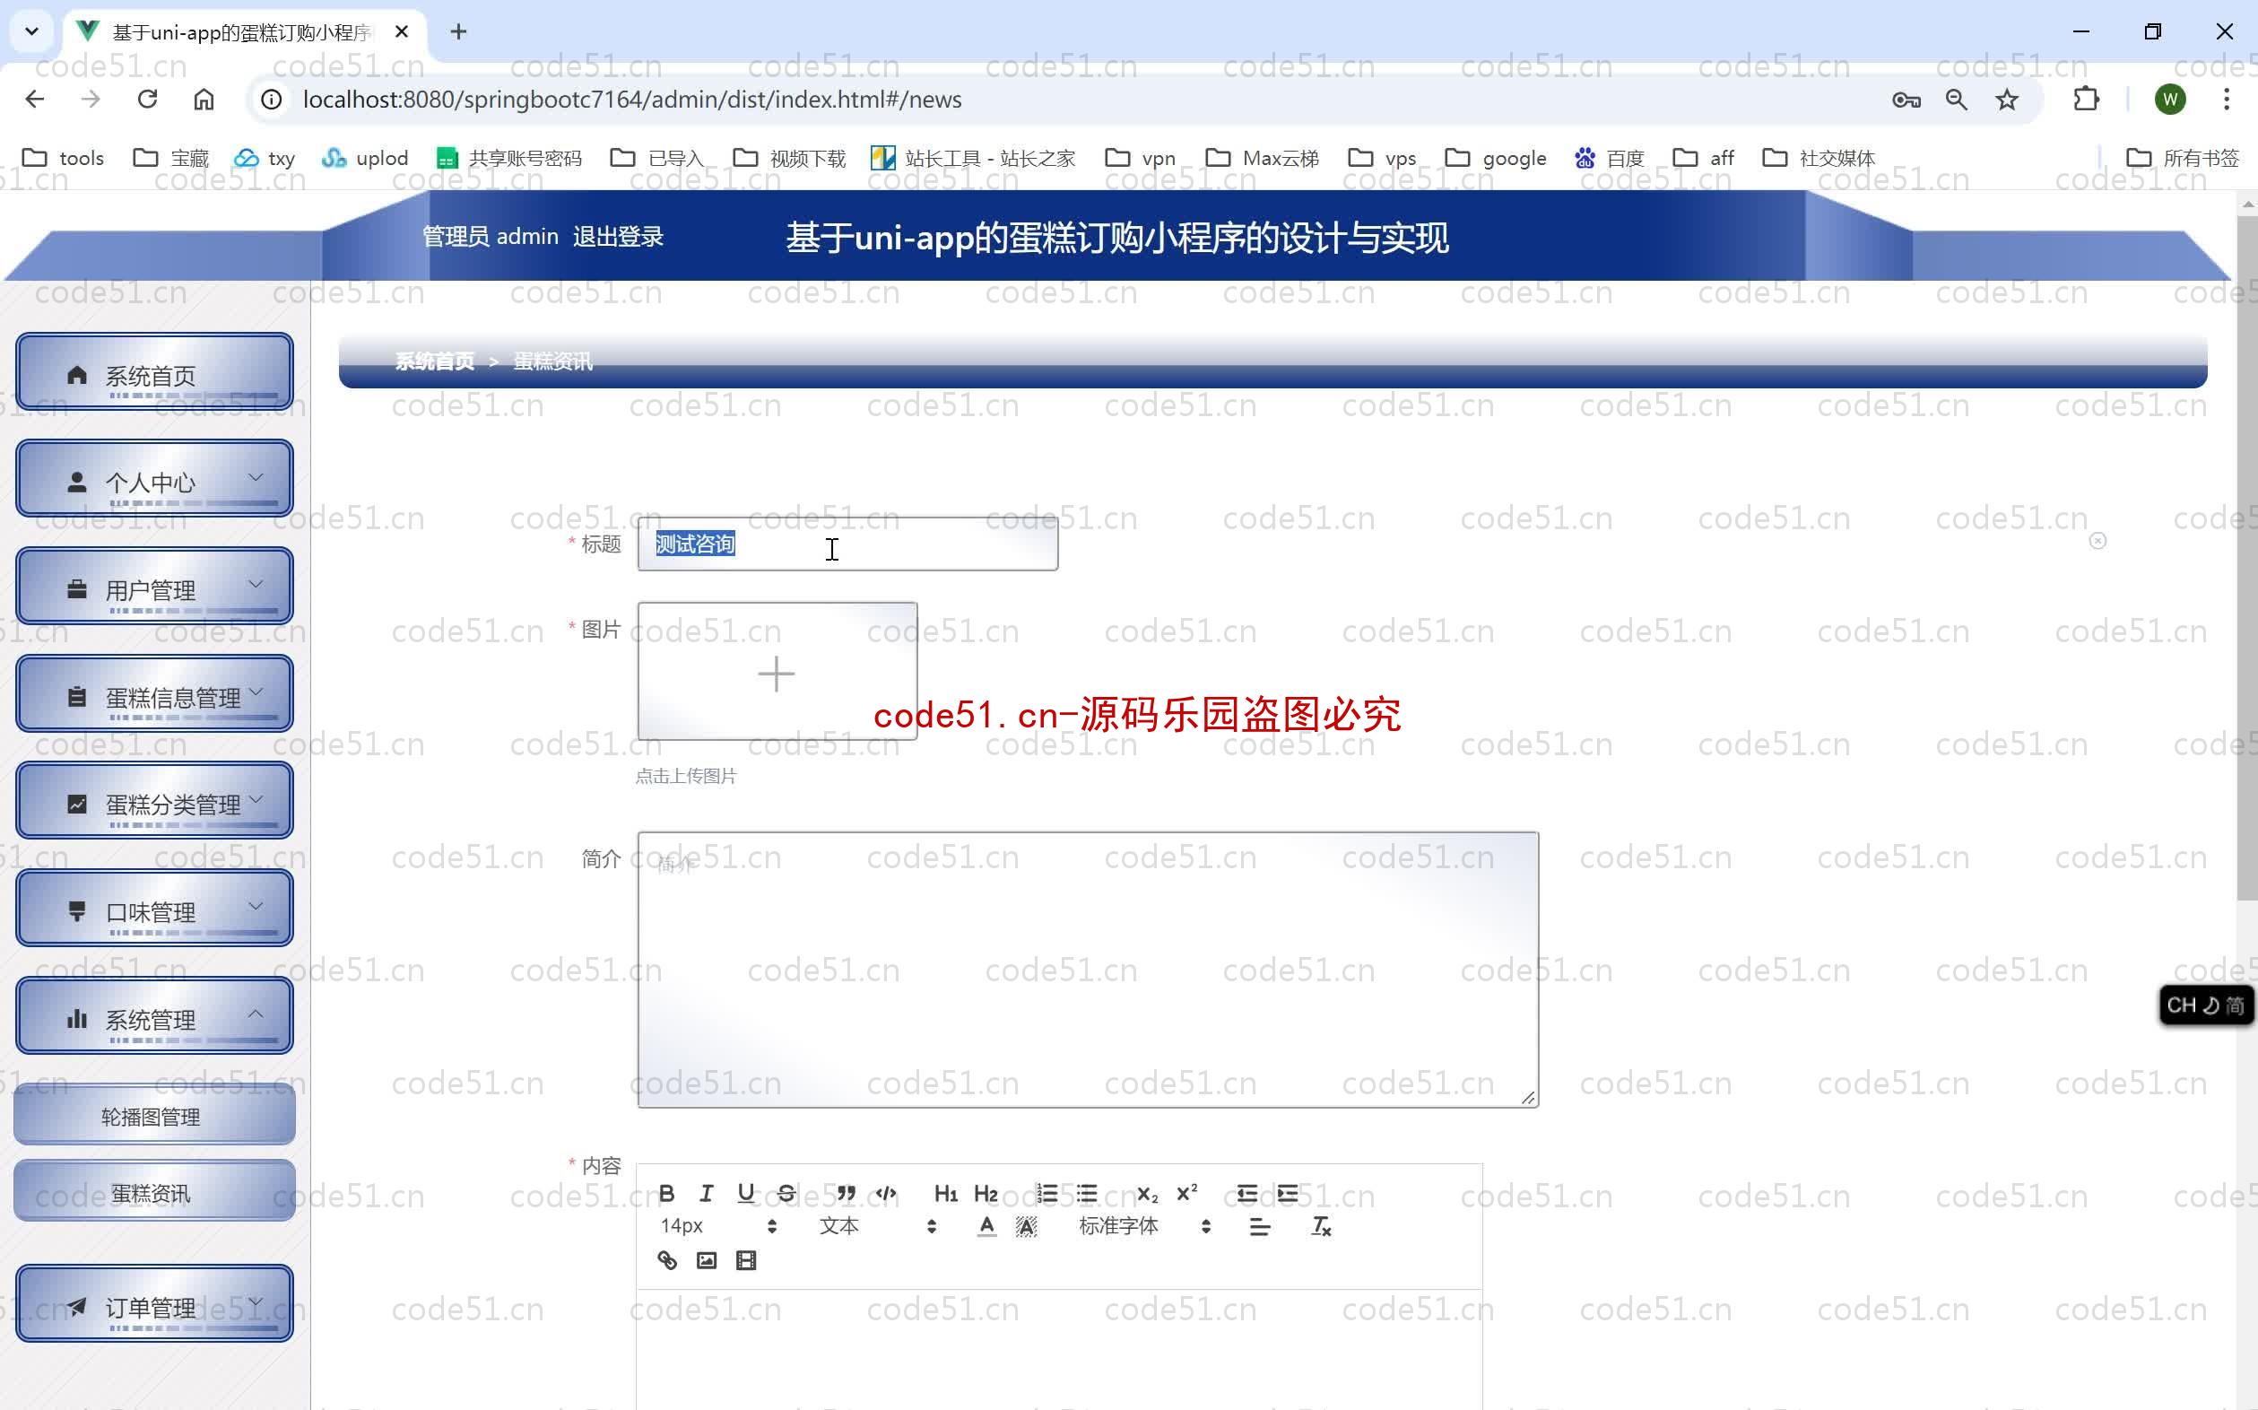Clear text formatting
The image size is (2258, 1410).
[1320, 1226]
